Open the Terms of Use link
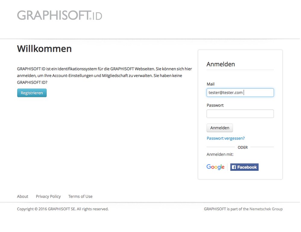This screenshot has width=301, height=232. (x=80, y=196)
